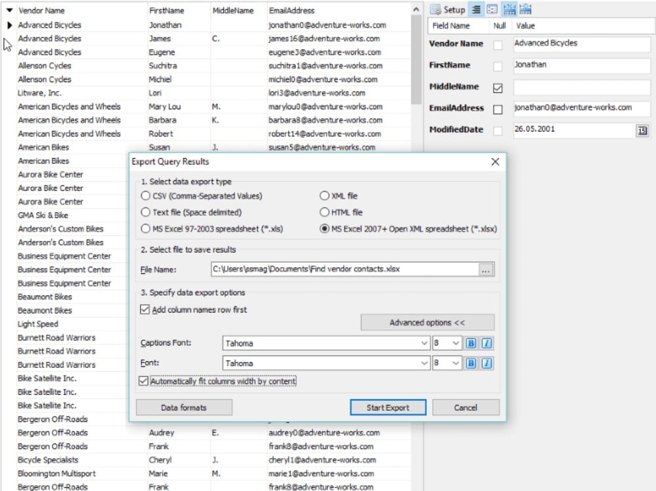
Task: Open the data Font name dropdown
Action: tap(424, 363)
